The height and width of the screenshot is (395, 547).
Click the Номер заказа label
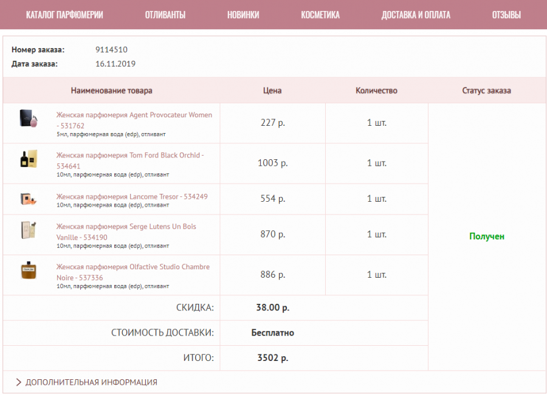(38, 50)
